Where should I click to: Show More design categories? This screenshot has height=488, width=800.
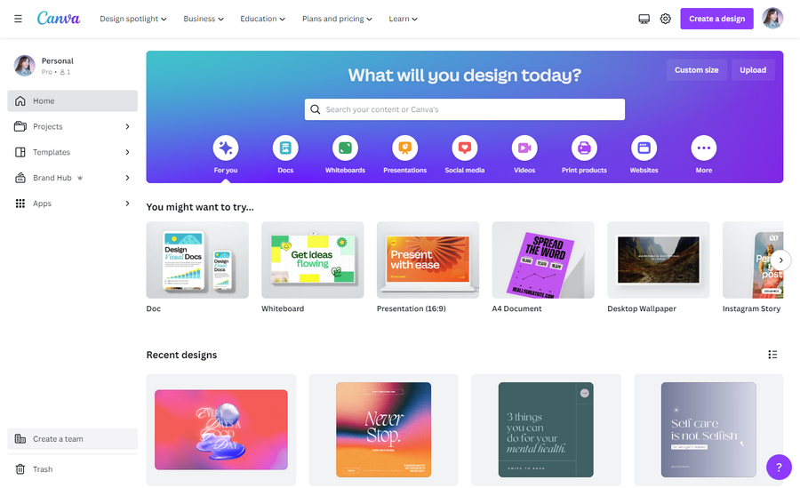click(x=704, y=148)
